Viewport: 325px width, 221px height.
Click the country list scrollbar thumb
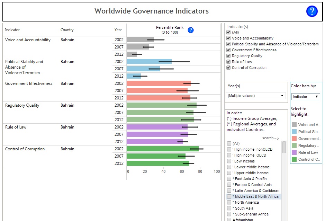284,147
